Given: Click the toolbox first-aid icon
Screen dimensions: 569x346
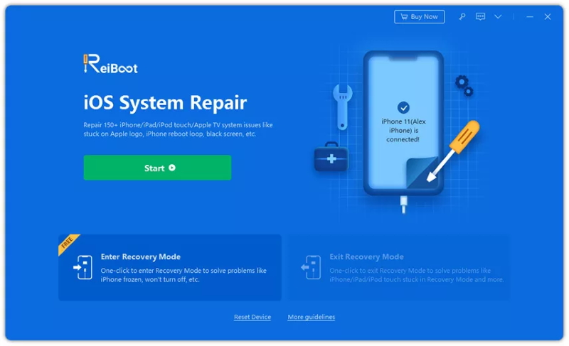Looking at the screenshot, I should click(331, 156).
